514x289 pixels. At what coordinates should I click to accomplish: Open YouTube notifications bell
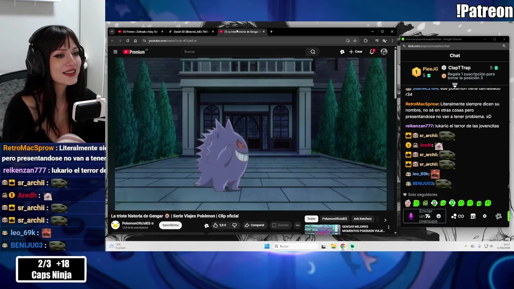pos(372,52)
